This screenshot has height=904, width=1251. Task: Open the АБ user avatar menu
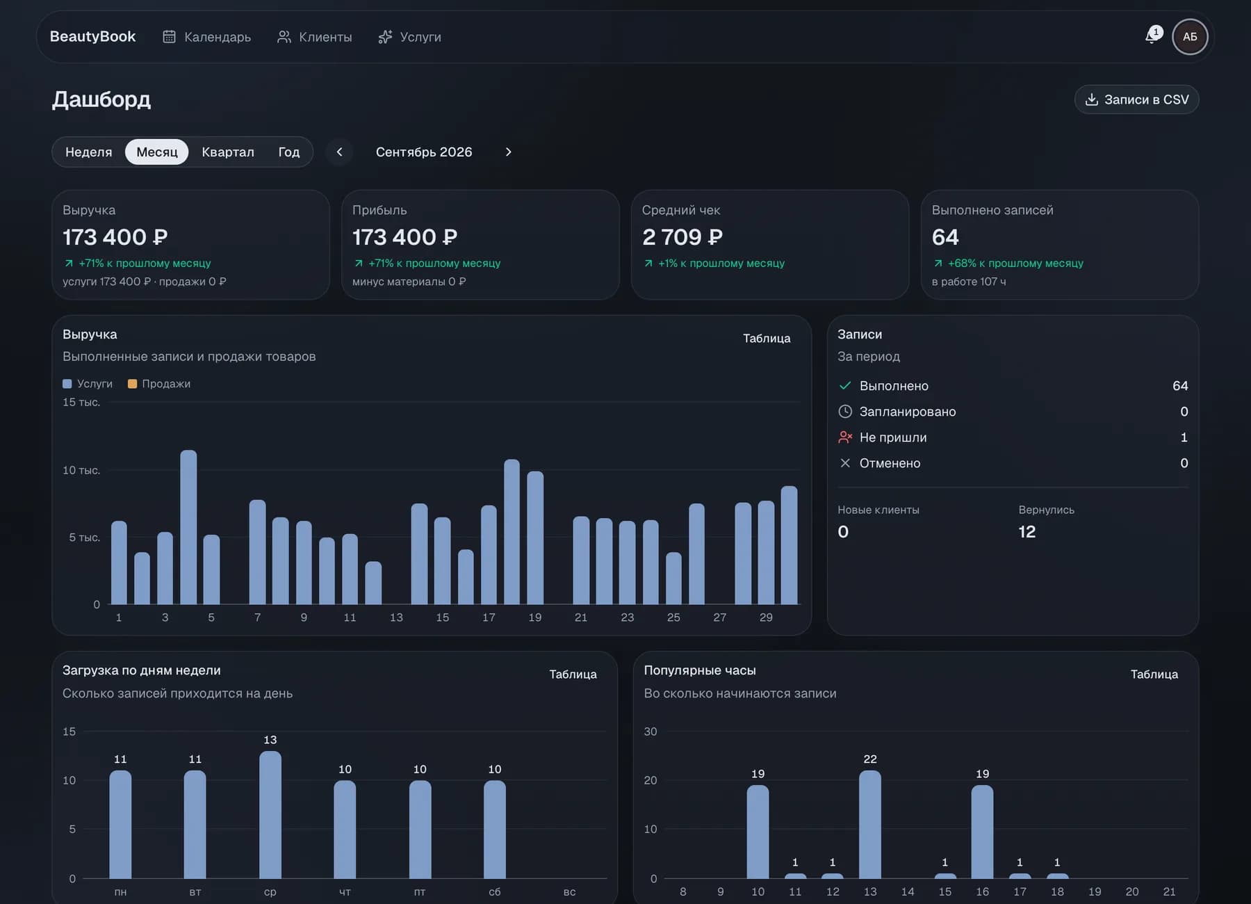[1190, 37]
